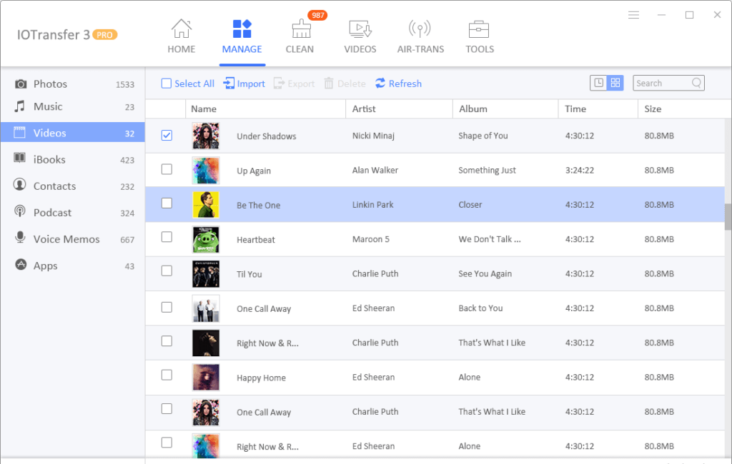Open the TOOLS briefcase icon
The width and height of the screenshot is (732, 464).
tap(479, 30)
